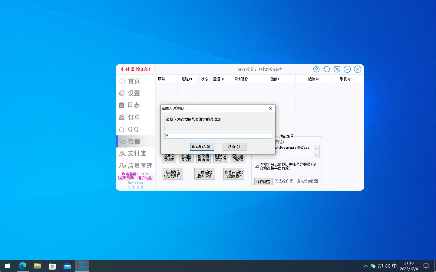Click the shrink-to-corner arrow icon

(337, 69)
